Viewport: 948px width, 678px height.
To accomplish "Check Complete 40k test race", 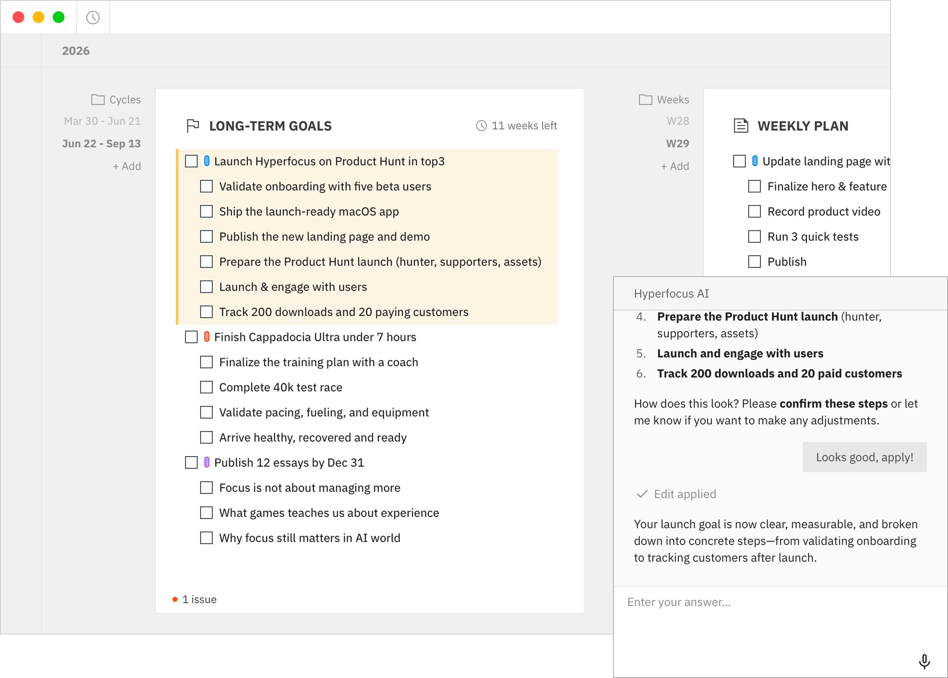I will [x=206, y=387].
